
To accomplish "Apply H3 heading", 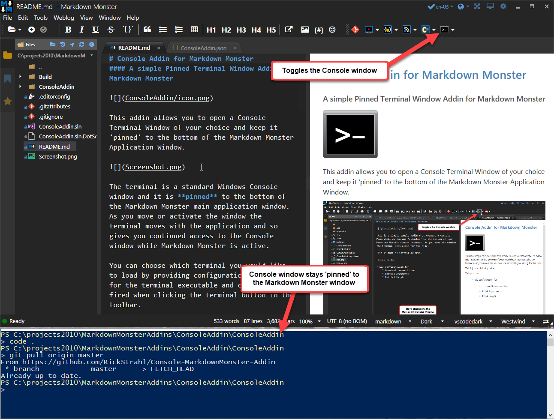I will click(x=241, y=30).
